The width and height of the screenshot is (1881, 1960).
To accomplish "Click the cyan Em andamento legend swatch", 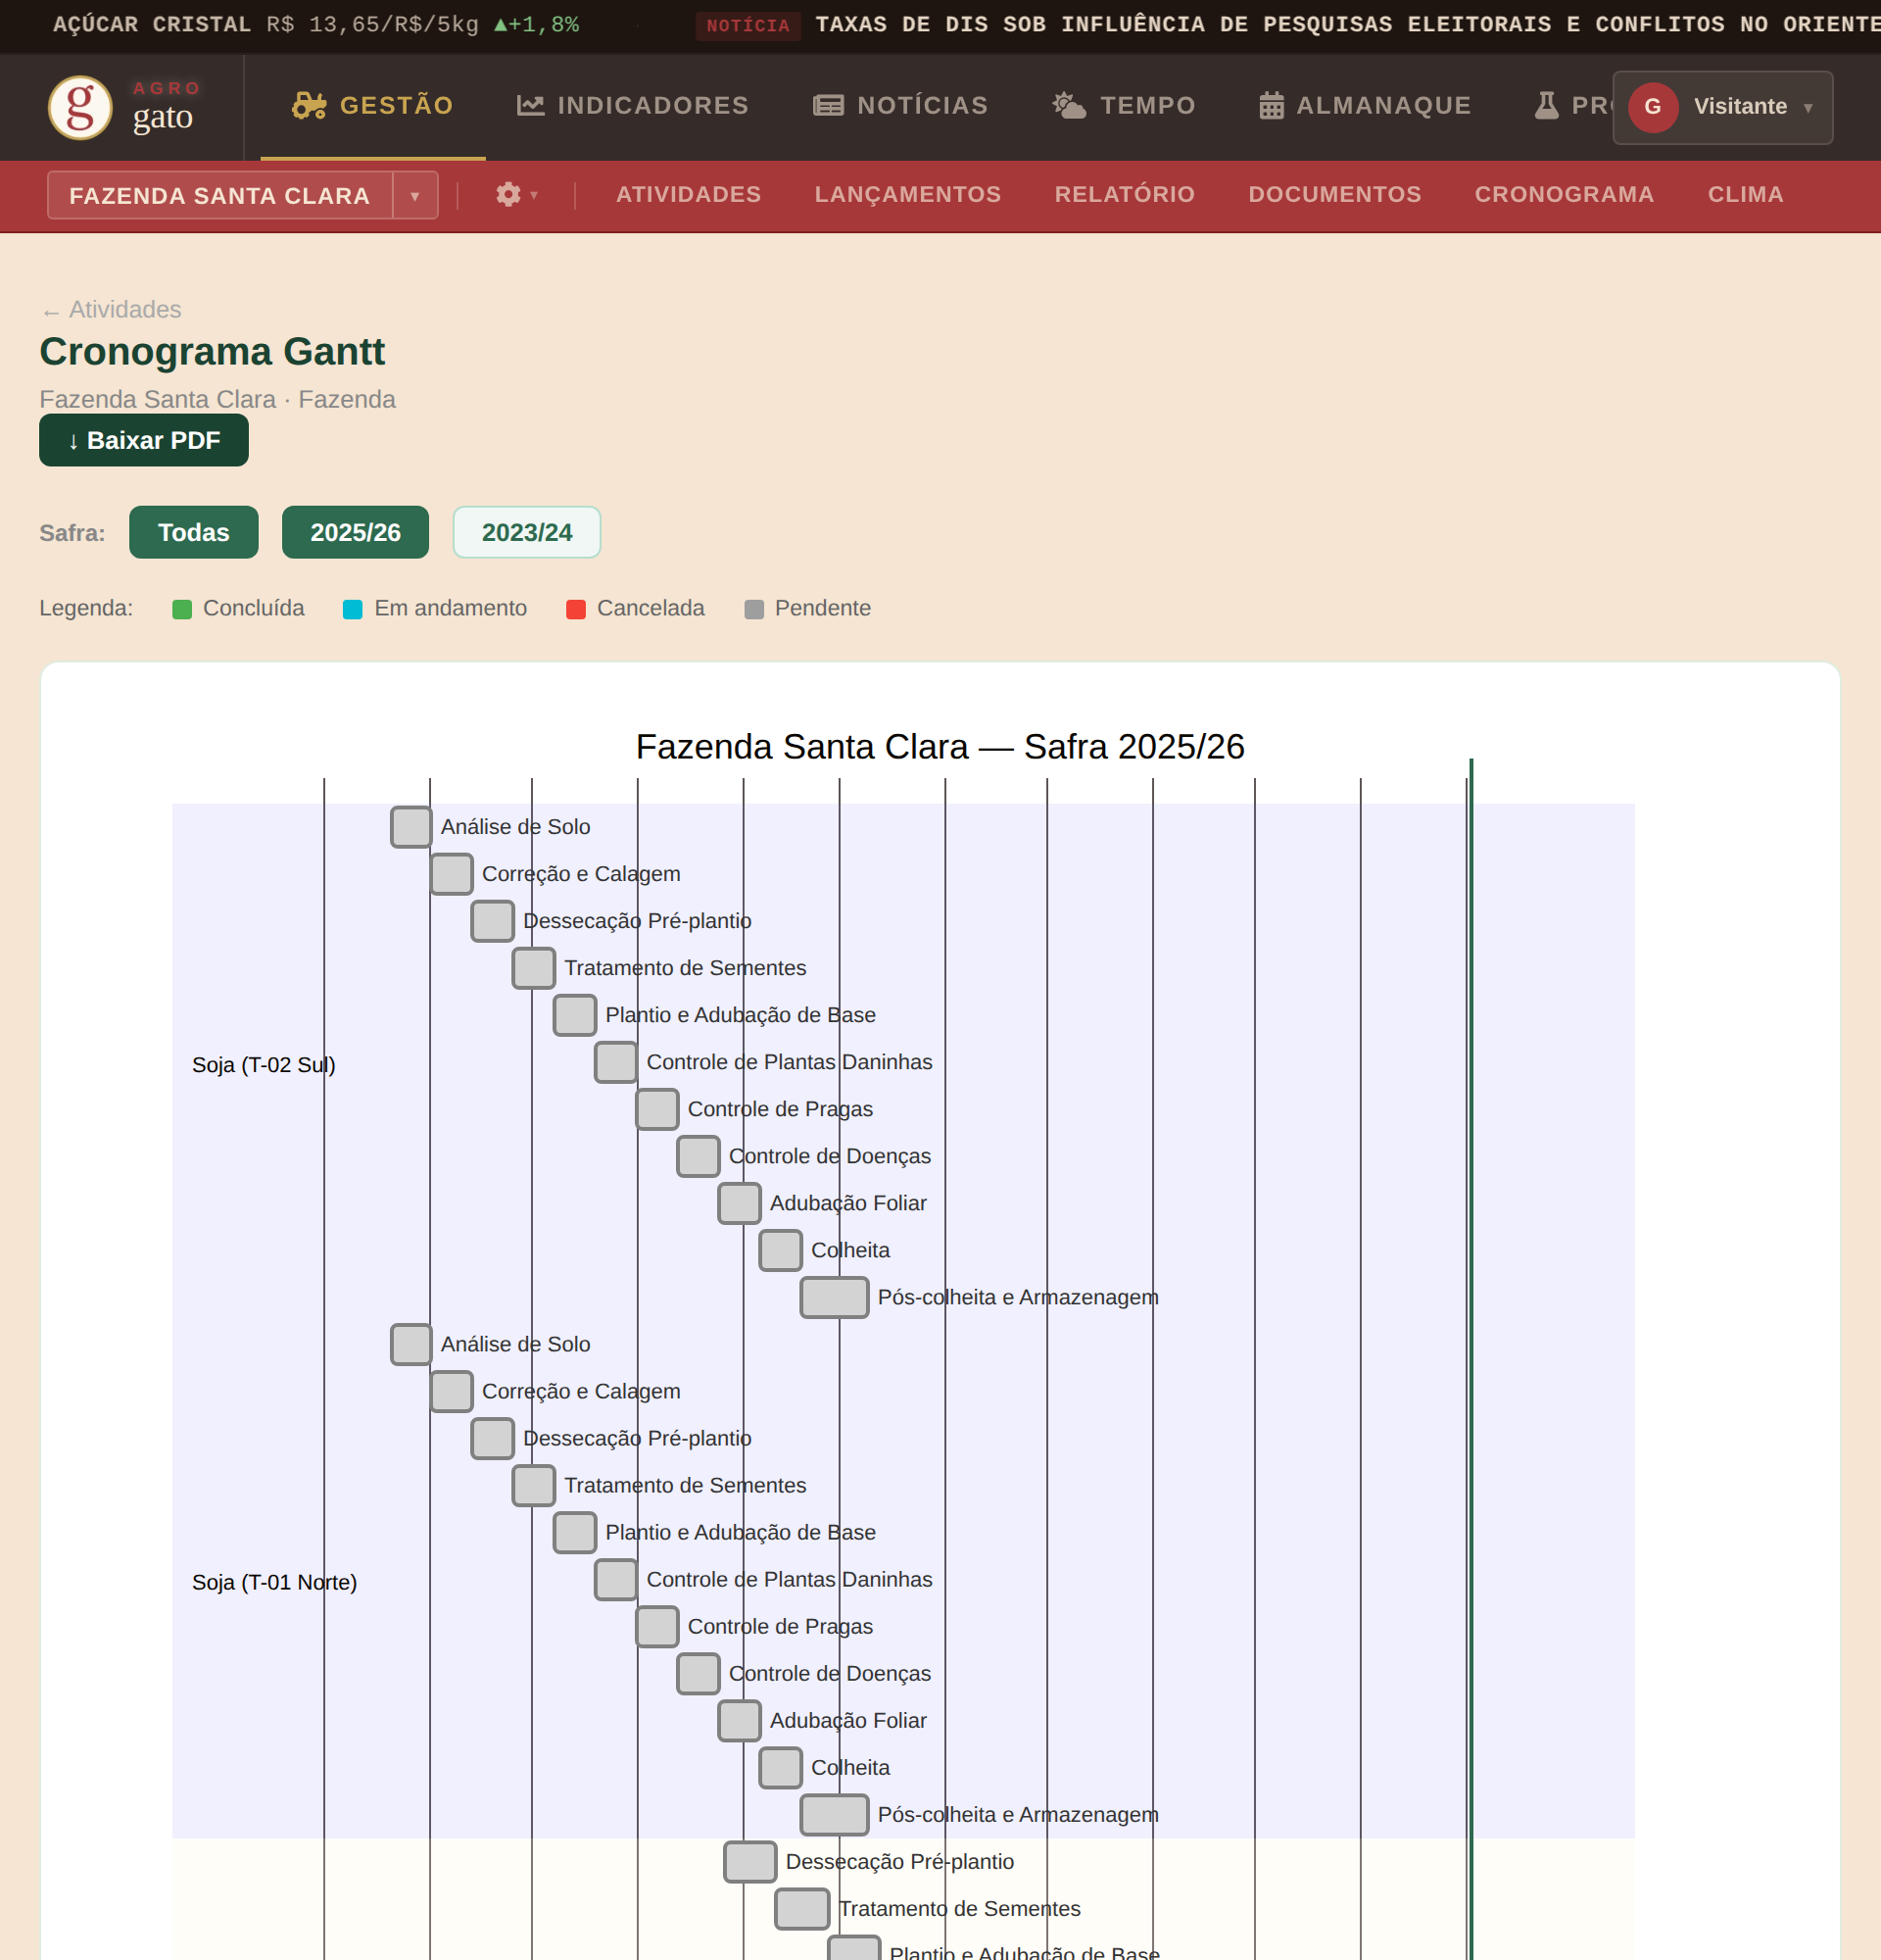I will [353, 609].
